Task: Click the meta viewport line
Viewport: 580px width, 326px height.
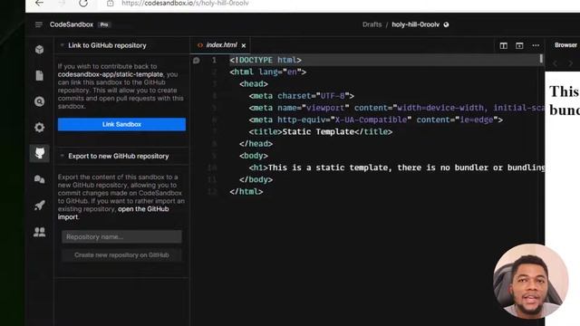Action: click(397, 108)
